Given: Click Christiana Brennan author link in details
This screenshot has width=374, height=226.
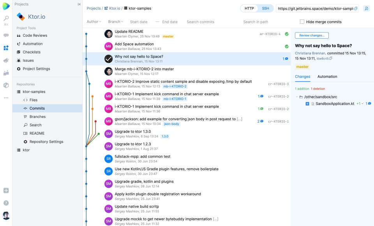Looking at the screenshot, I should pos(310,53).
